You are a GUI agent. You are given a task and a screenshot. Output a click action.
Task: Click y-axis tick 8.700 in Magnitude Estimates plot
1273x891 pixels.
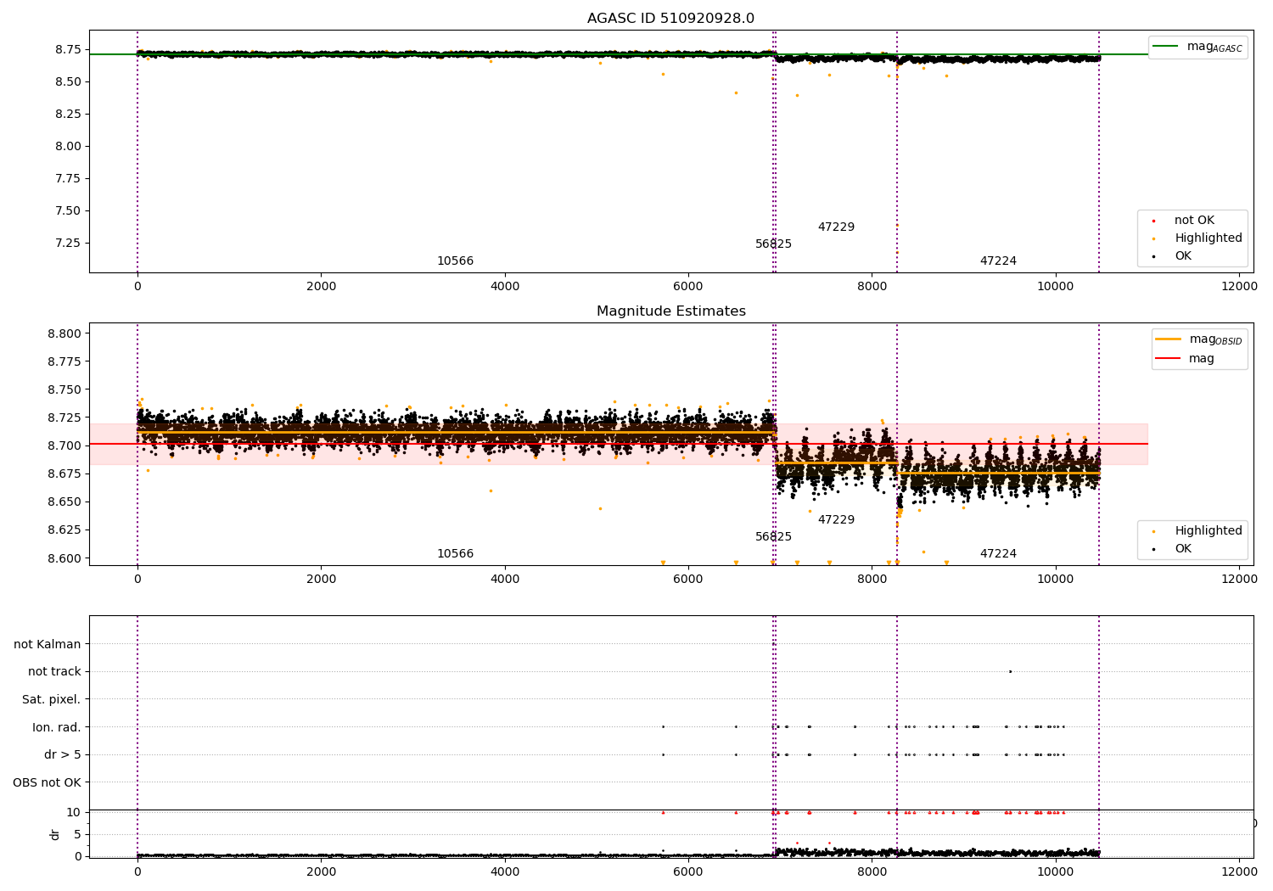tap(65, 445)
